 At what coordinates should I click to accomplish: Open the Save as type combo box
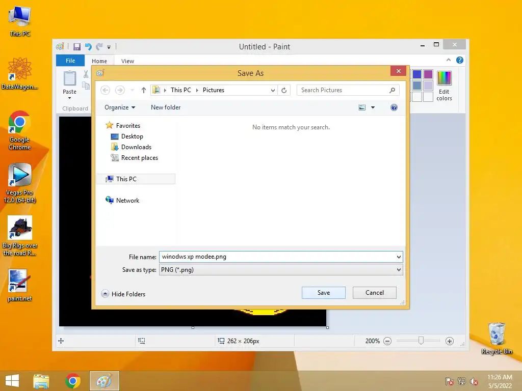[x=281, y=270]
